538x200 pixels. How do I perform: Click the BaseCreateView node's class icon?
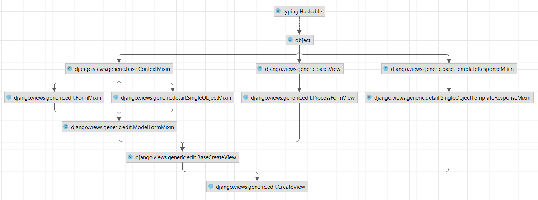pos(131,157)
